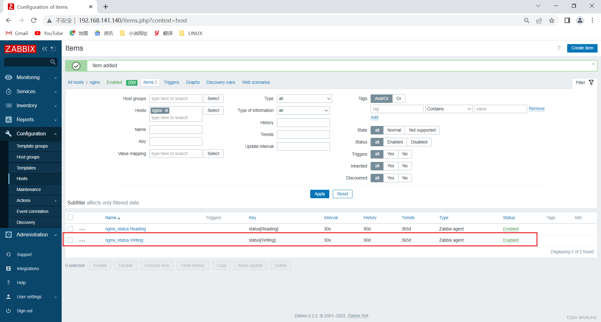
Task: Set State filter to Normal
Action: click(394, 130)
